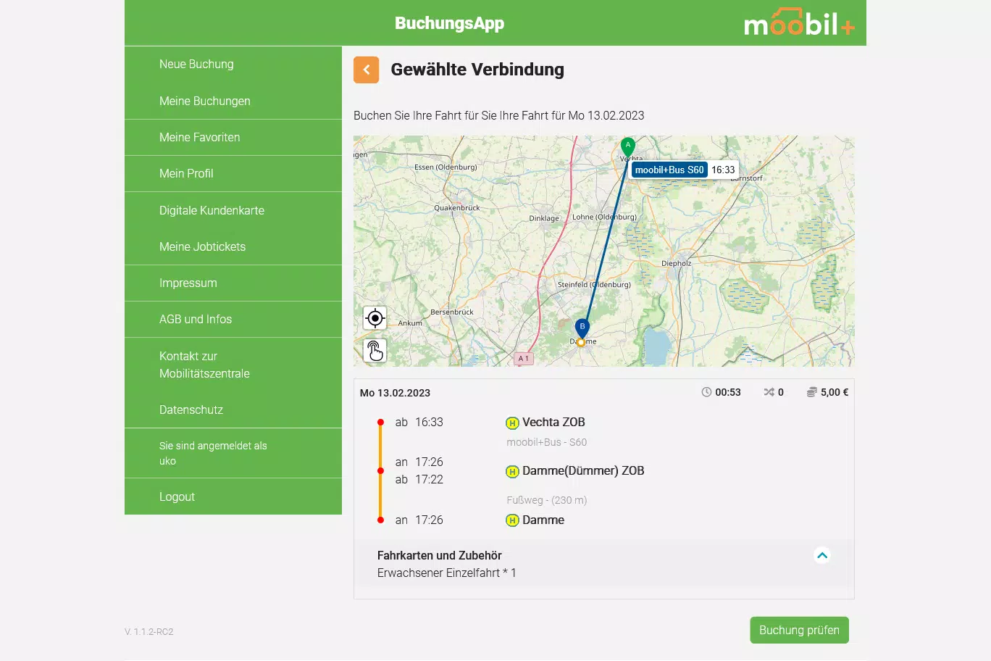
Task: Activate the touch interaction icon on the map
Action: pos(375,350)
